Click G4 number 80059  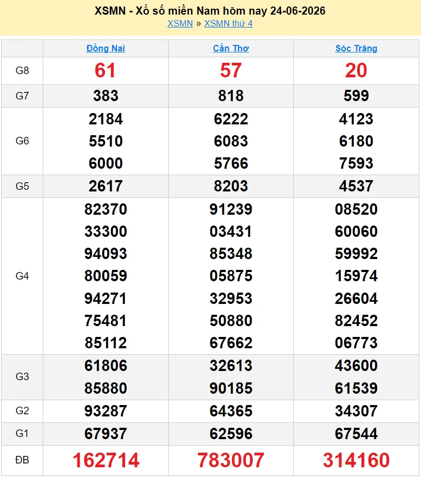pyautogui.click(x=106, y=276)
